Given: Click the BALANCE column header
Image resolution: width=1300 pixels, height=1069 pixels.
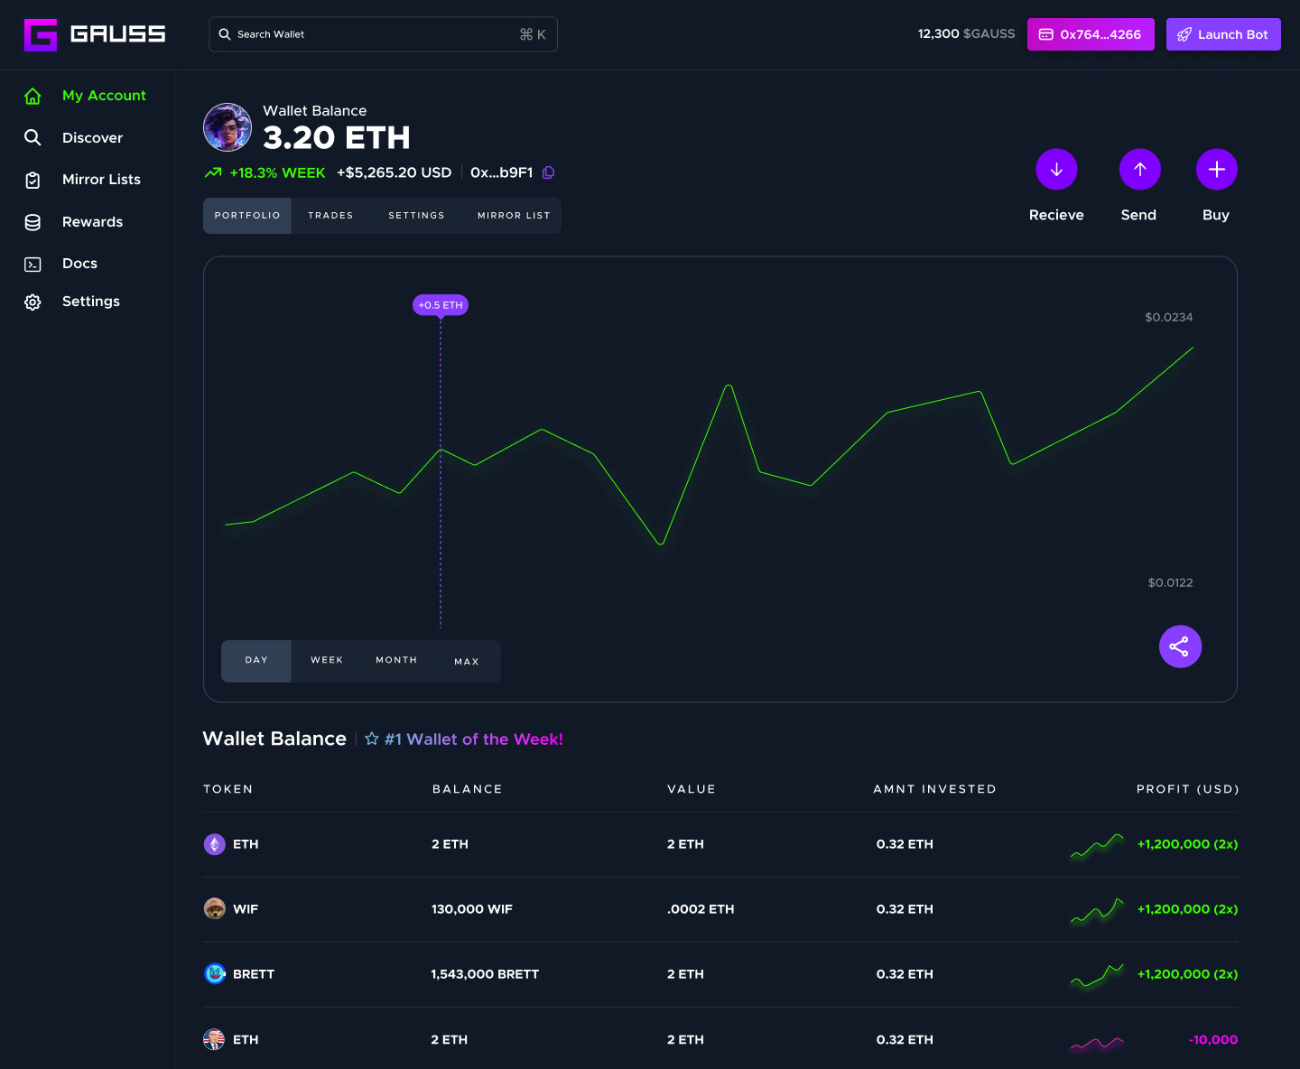Looking at the screenshot, I should (x=468, y=789).
